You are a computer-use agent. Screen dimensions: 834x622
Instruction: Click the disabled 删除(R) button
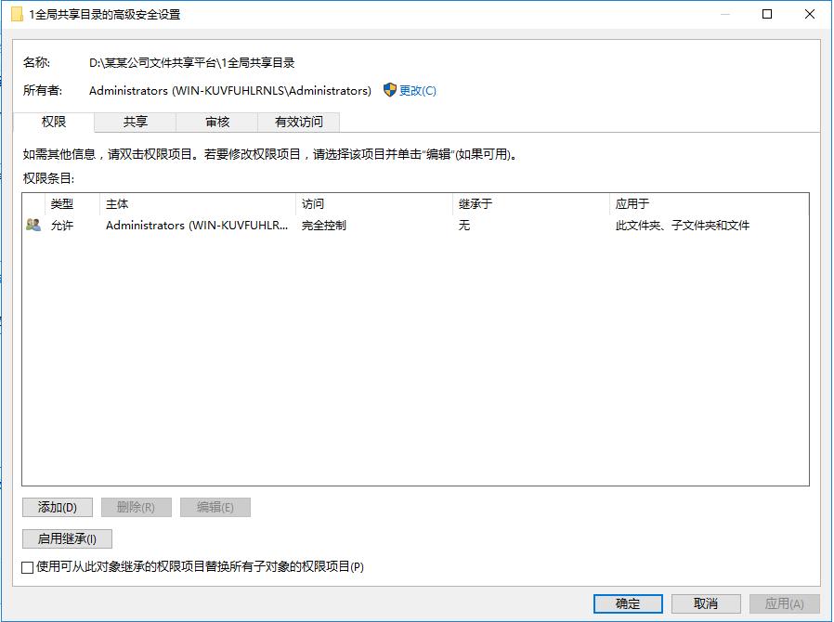point(137,507)
